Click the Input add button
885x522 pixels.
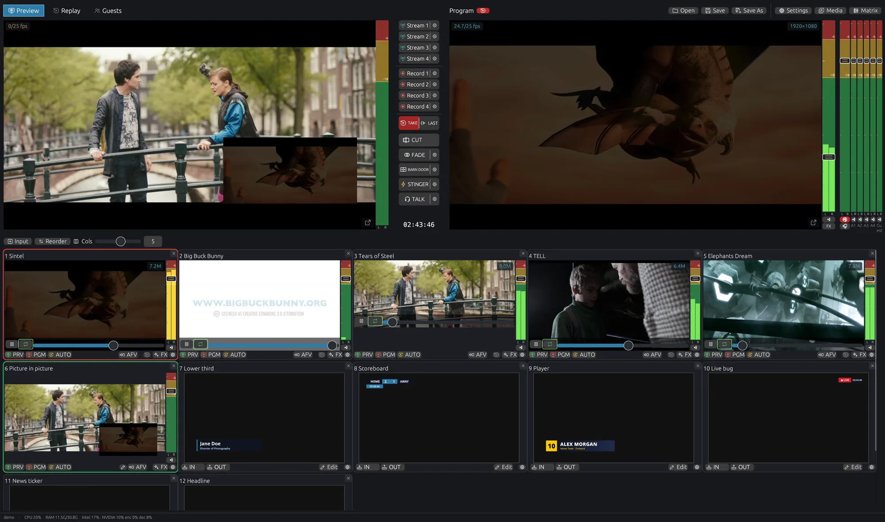coord(18,242)
